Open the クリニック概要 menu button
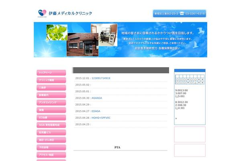 [51, 80]
